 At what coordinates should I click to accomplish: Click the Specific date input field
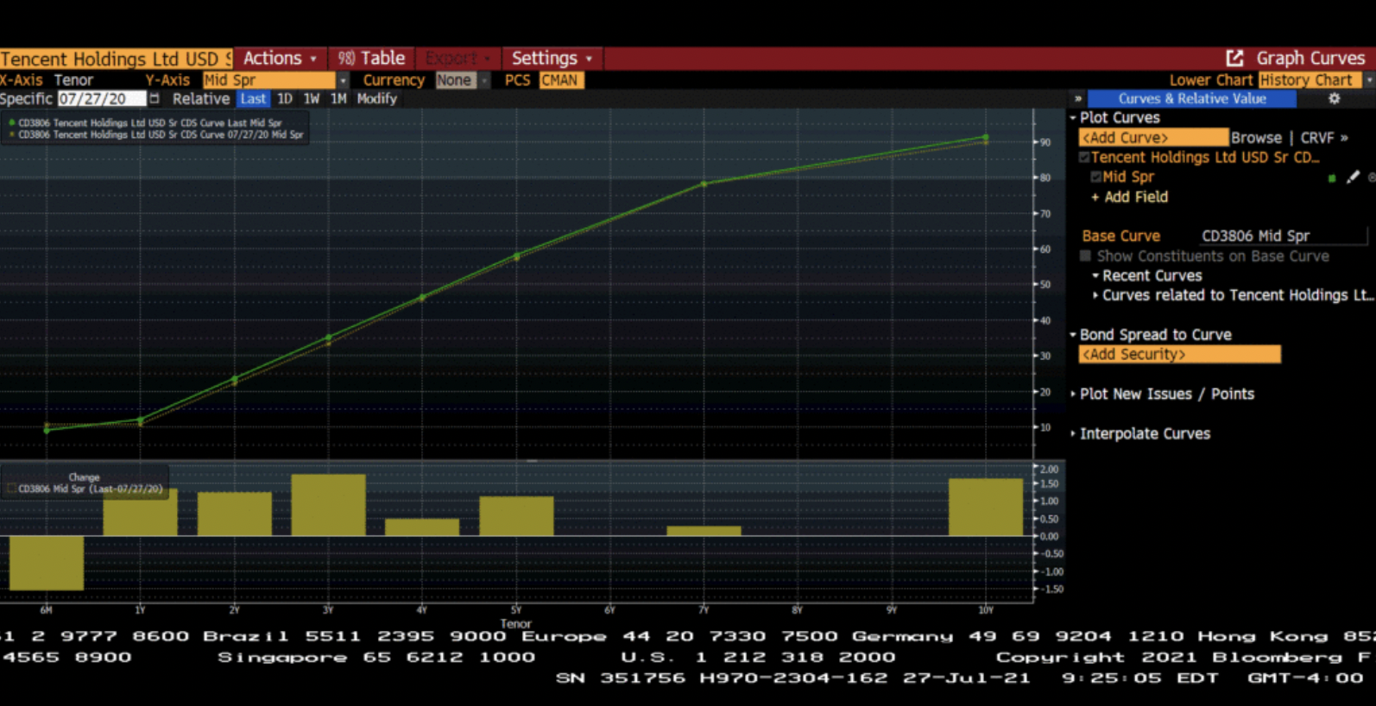click(x=101, y=98)
